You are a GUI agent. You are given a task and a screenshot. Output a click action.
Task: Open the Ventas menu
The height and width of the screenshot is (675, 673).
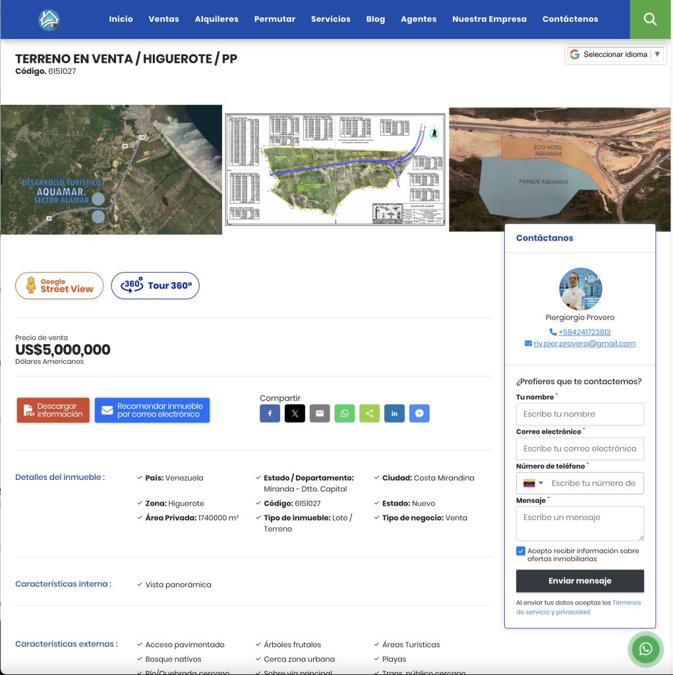point(163,19)
